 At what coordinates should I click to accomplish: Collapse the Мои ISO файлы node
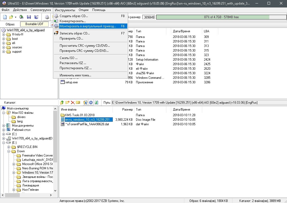point(4,113)
